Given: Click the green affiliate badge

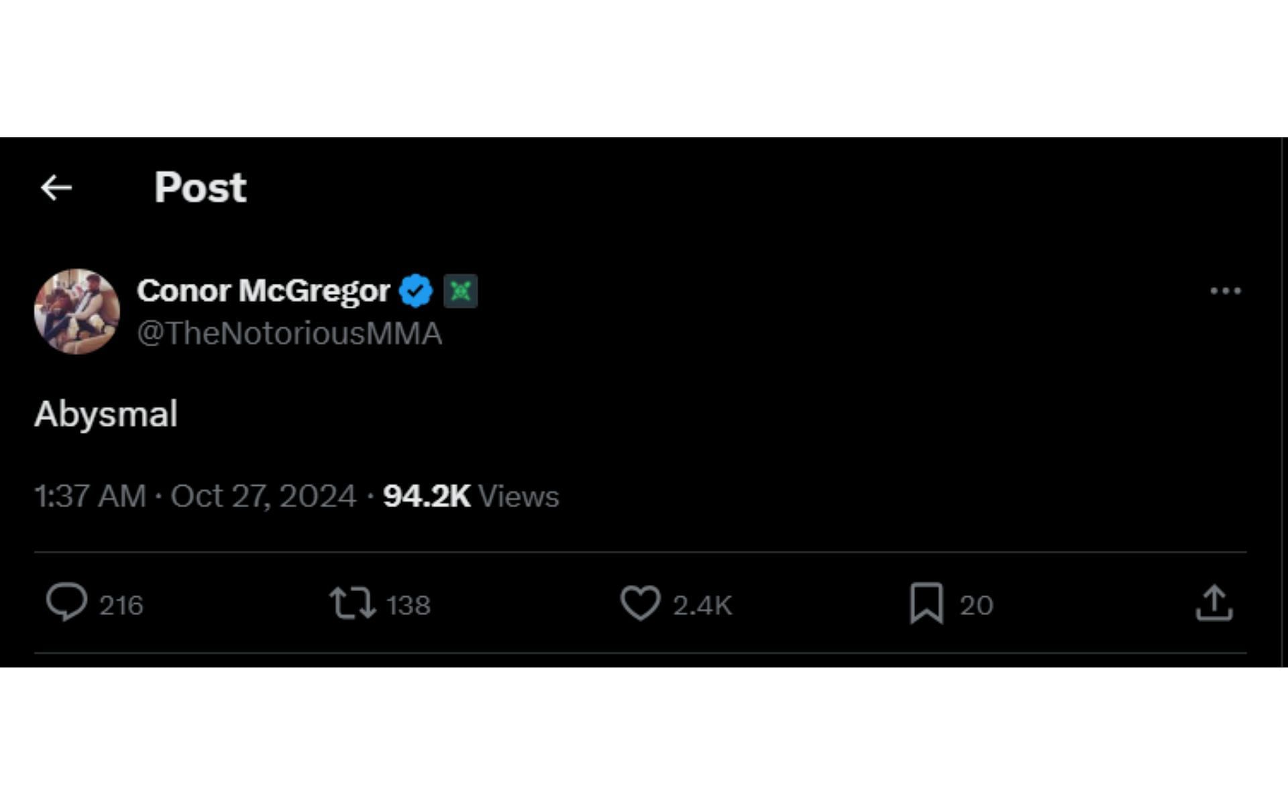Looking at the screenshot, I should tap(460, 291).
